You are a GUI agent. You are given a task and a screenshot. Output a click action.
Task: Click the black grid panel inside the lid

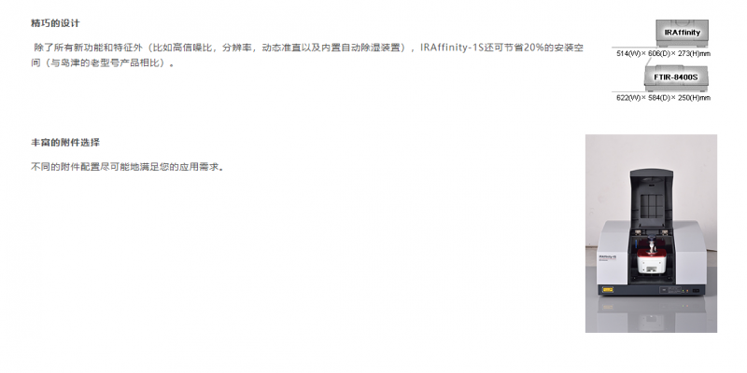[651, 205]
